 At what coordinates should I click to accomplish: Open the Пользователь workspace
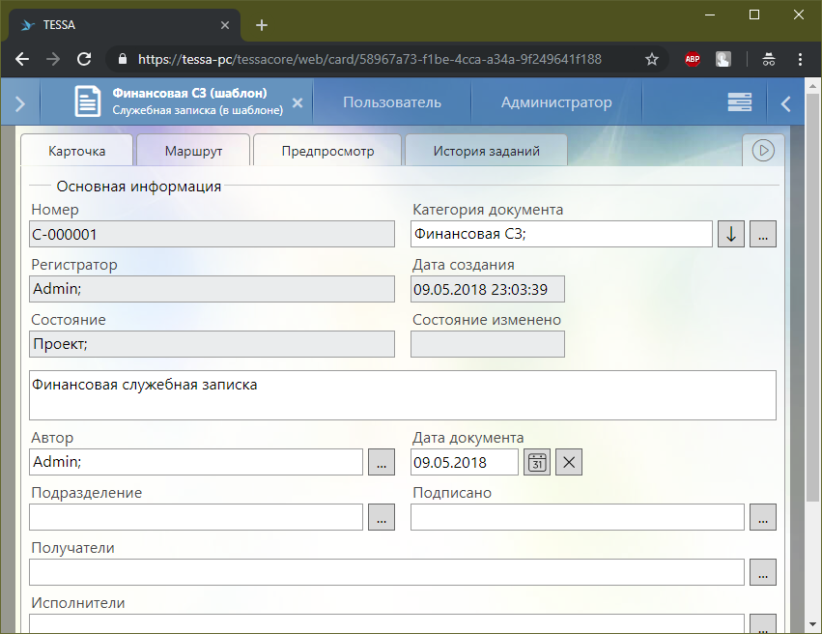click(392, 102)
